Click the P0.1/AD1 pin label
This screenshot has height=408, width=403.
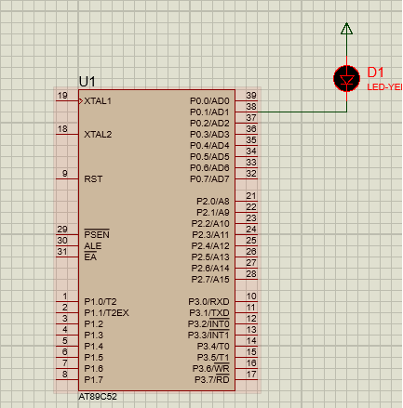click(209, 112)
